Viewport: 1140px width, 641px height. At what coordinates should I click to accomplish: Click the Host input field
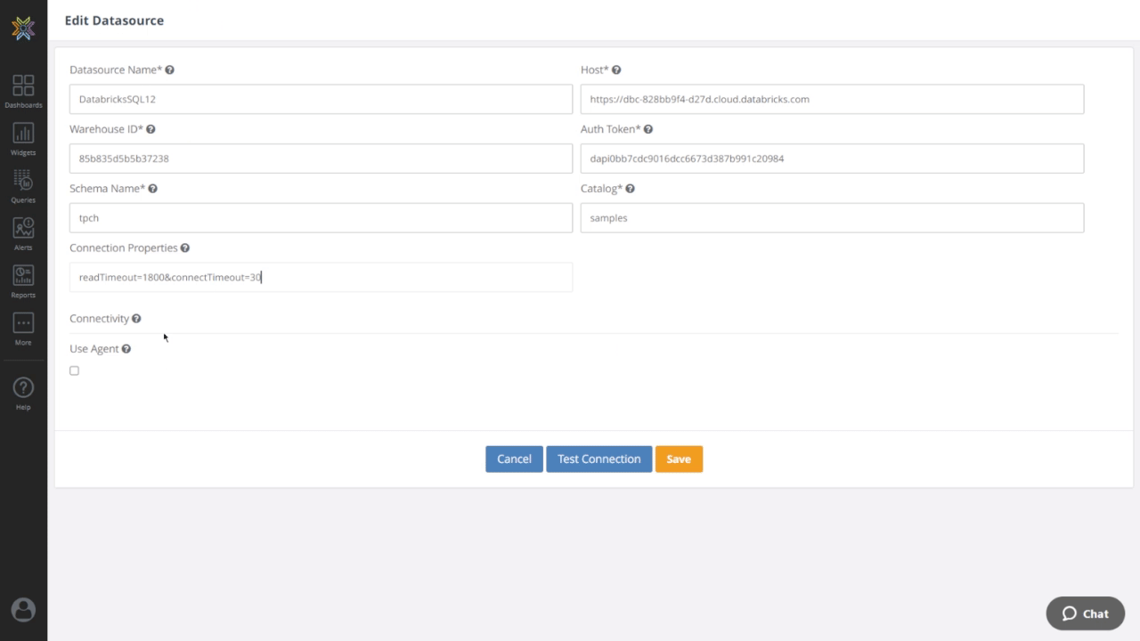pyautogui.click(x=832, y=99)
